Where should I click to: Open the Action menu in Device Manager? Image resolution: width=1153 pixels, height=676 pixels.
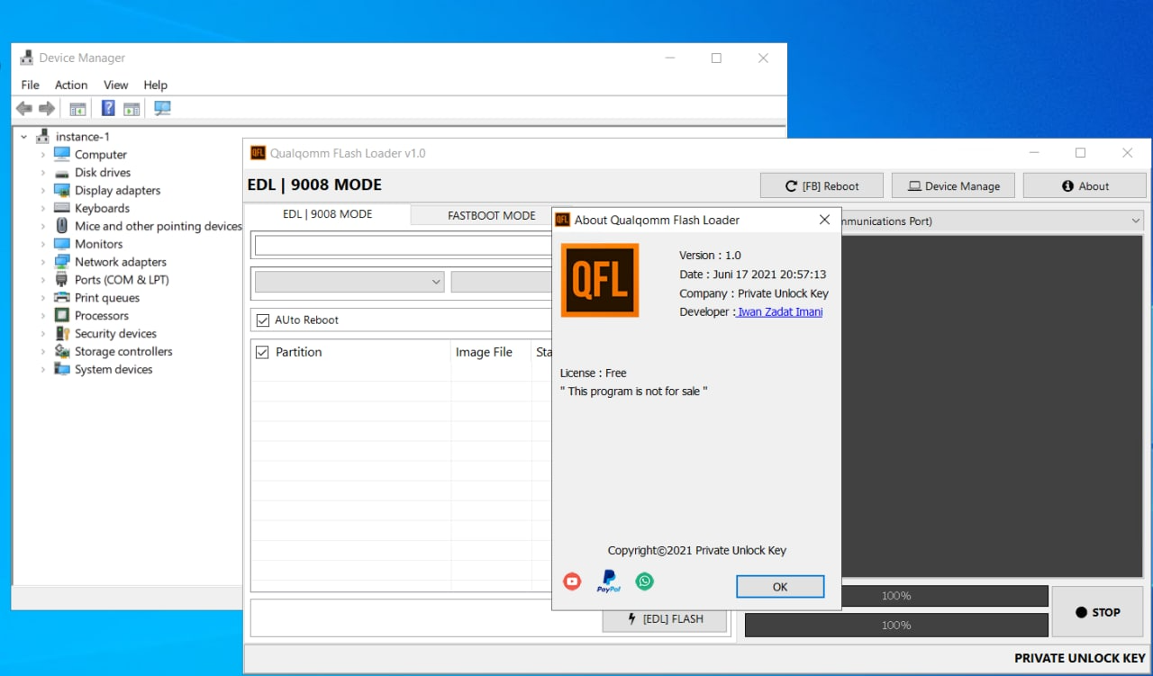71,85
